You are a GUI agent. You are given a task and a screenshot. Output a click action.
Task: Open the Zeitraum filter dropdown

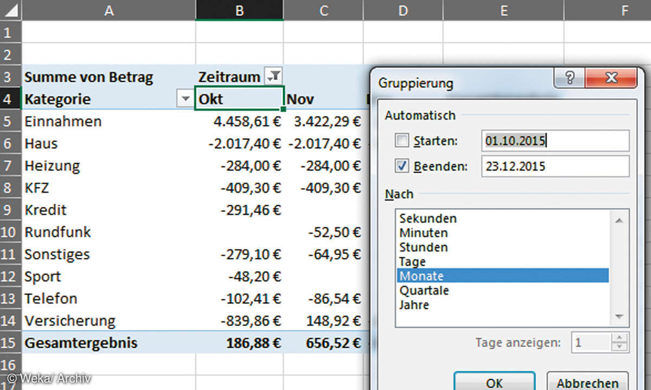(x=272, y=76)
